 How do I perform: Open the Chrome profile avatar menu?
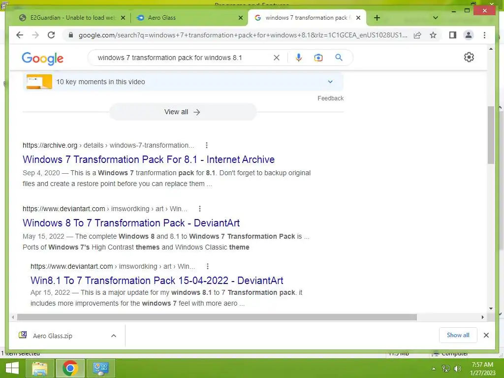click(x=469, y=35)
